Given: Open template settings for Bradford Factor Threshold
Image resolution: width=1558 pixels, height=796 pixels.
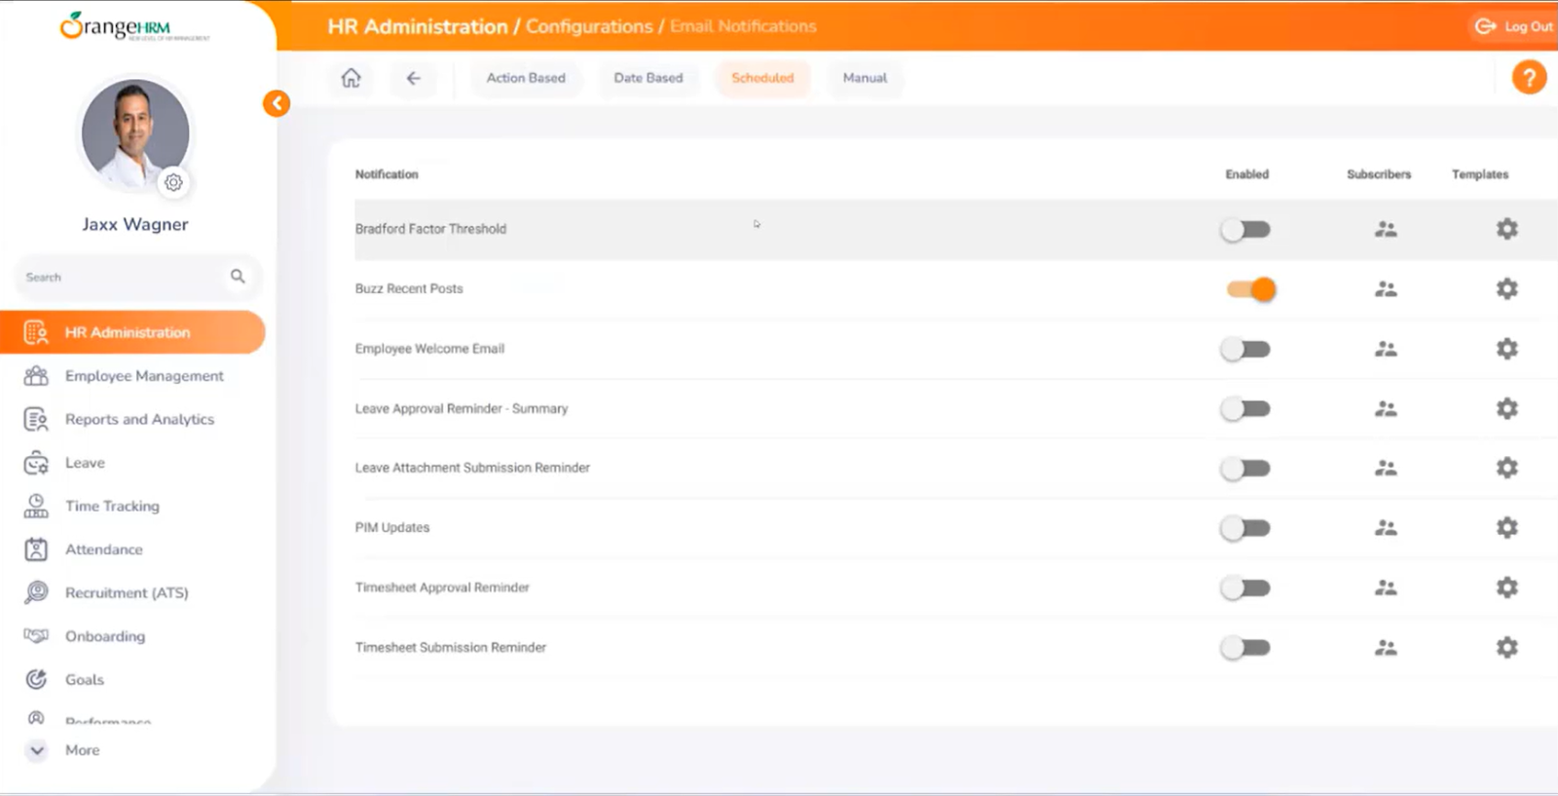Looking at the screenshot, I should [x=1506, y=229].
